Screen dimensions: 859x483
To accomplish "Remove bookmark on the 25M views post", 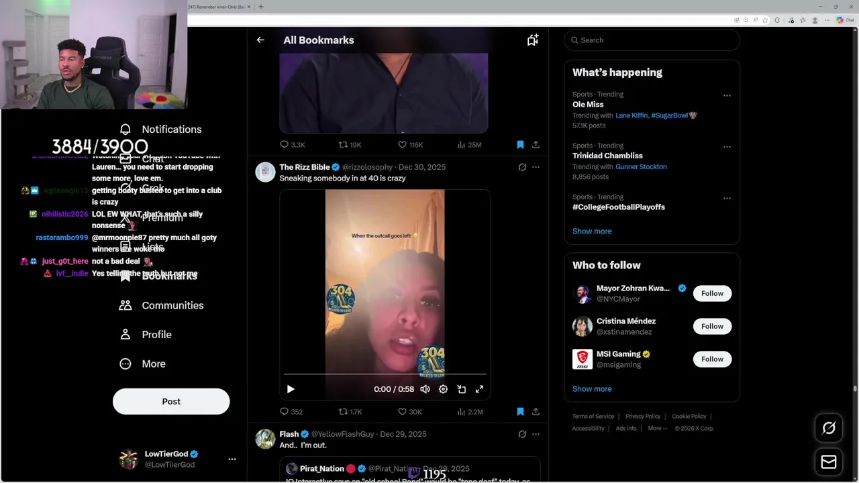I will (520, 144).
